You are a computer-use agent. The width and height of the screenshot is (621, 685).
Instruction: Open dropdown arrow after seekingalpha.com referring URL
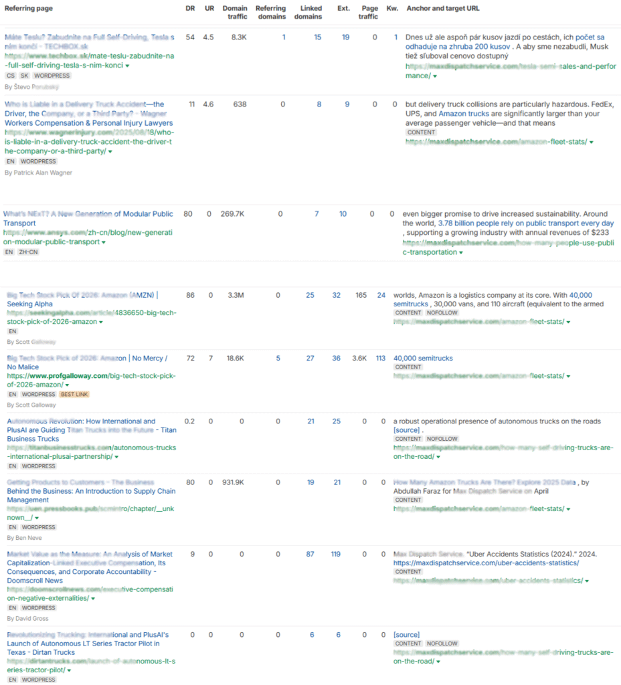pyautogui.click(x=101, y=322)
